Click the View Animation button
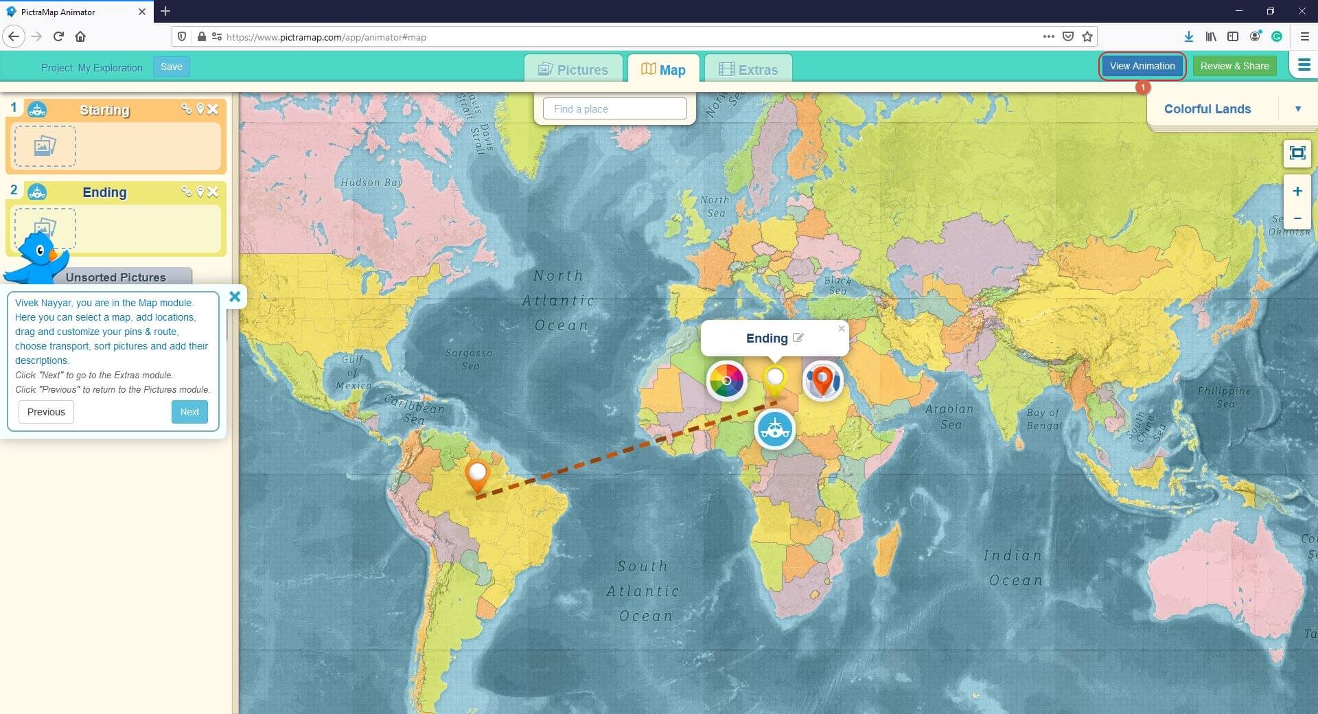This screenshot has height=714, width=1318. click(1142, 66)
